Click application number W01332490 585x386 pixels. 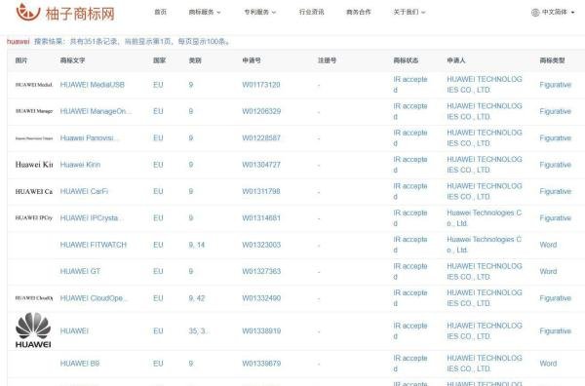[x=261, y=298]
